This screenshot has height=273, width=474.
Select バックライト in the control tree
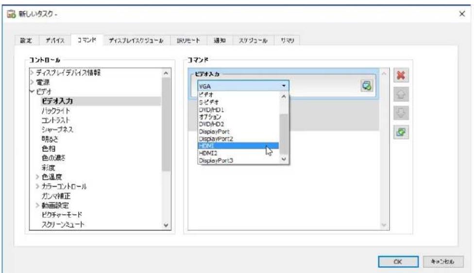pos(56,111)
